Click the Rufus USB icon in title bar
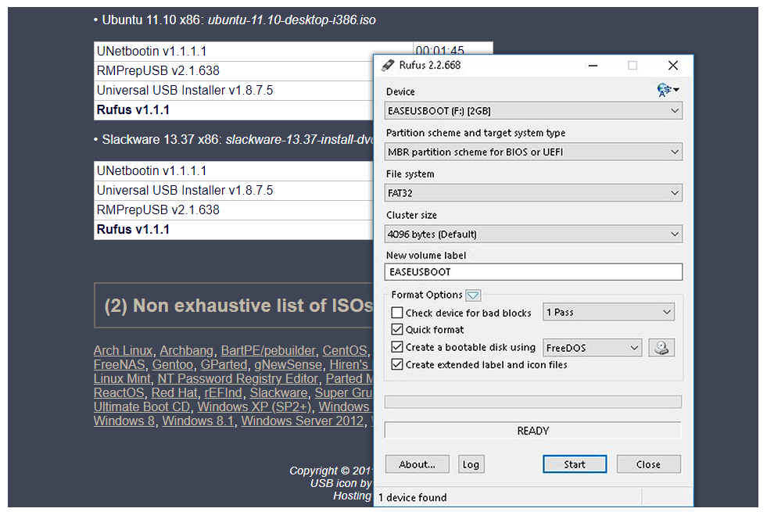This screenshot has height=512, width=767. 388,66
